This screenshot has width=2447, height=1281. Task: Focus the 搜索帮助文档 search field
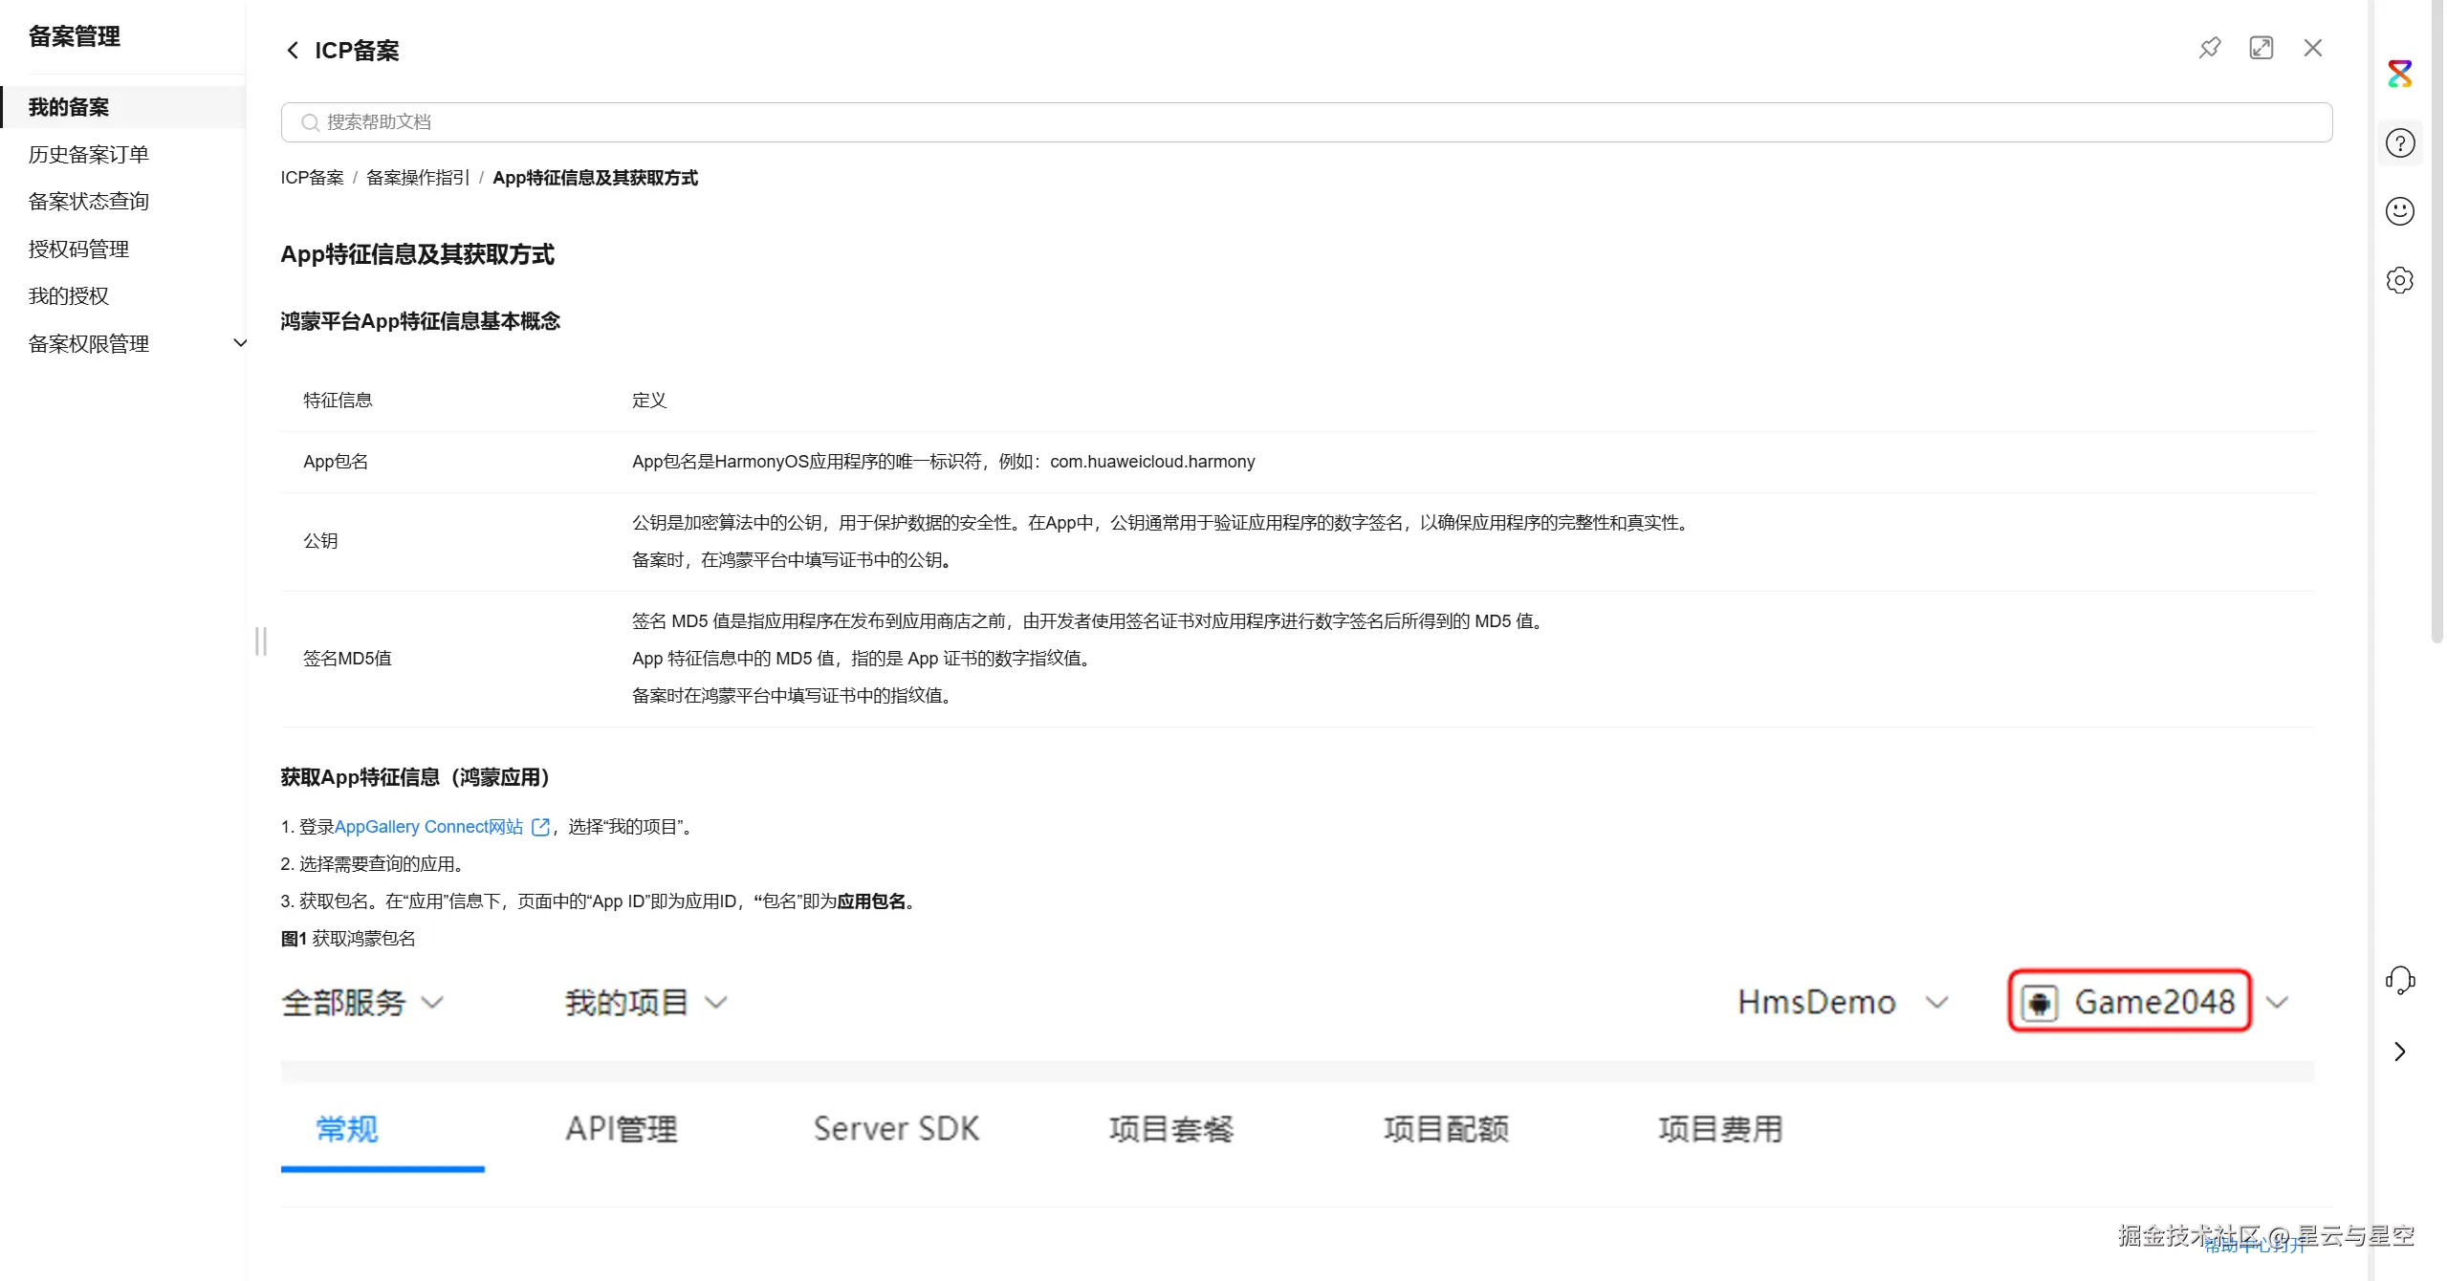click(1306, 122)
